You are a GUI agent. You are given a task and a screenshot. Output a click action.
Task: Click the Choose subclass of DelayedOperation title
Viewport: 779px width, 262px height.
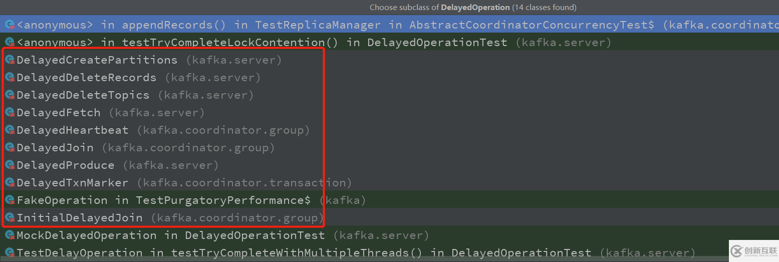pyautogui.click(x=473, y=8)
